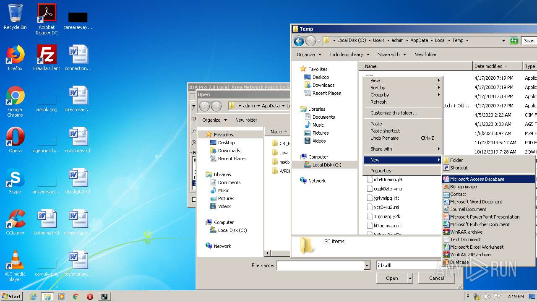The width and height of the screenshot is (537, 302).
Task: Click File name input field
Action: 321,266
